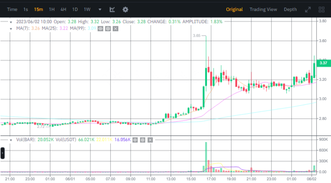Click the 3.60 price axis label

click(323, 41)
